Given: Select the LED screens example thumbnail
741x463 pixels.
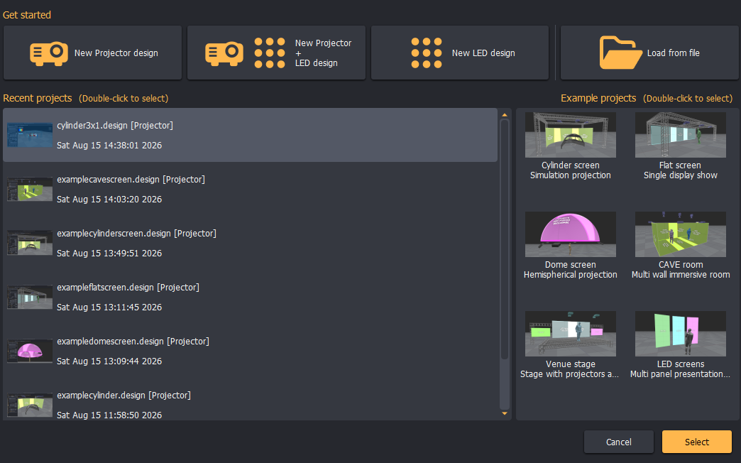Looking at the screenshot, I should click(x=680, y=334).
